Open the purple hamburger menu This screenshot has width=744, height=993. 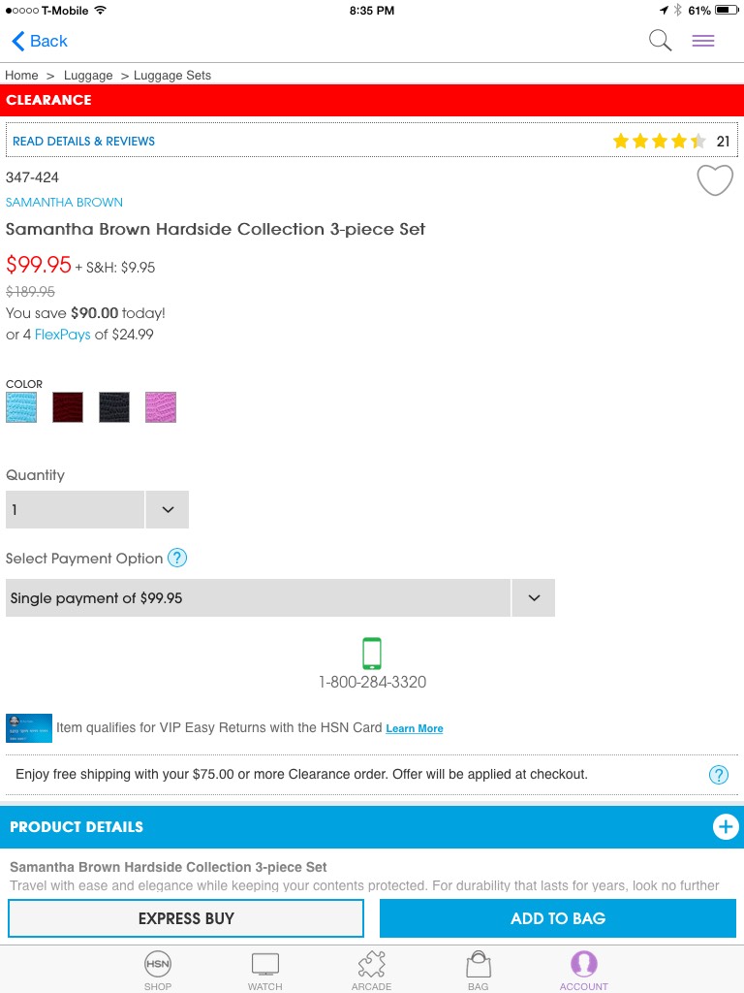[x=703, y=41]
